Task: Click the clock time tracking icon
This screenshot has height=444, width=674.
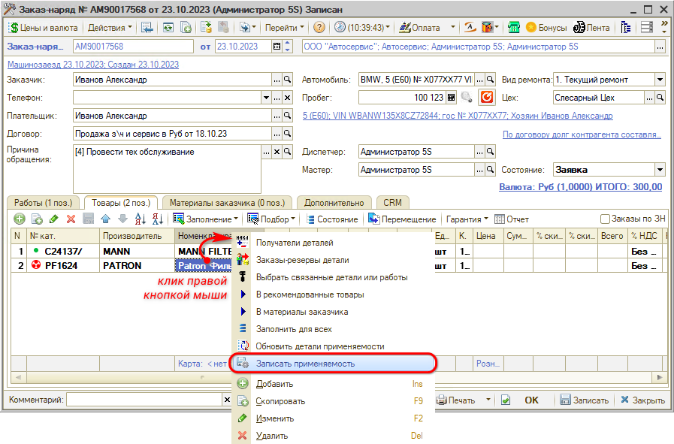Action: click(x=340, y=28)
